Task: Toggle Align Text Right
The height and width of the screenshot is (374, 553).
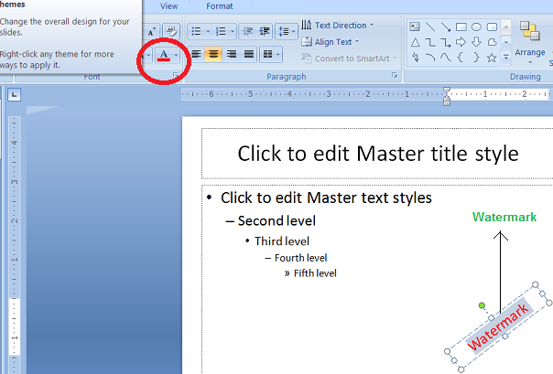Action: click(x=232, y=54)
